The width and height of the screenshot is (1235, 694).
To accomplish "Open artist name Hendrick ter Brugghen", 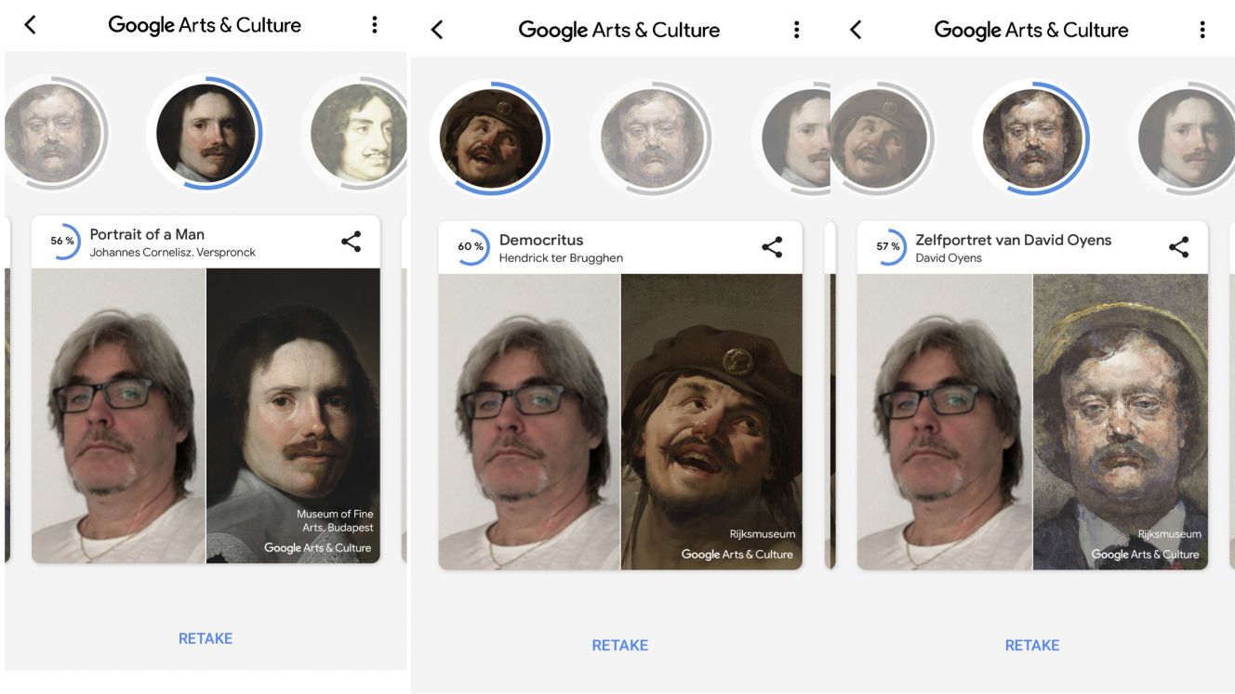I will 561,257.
